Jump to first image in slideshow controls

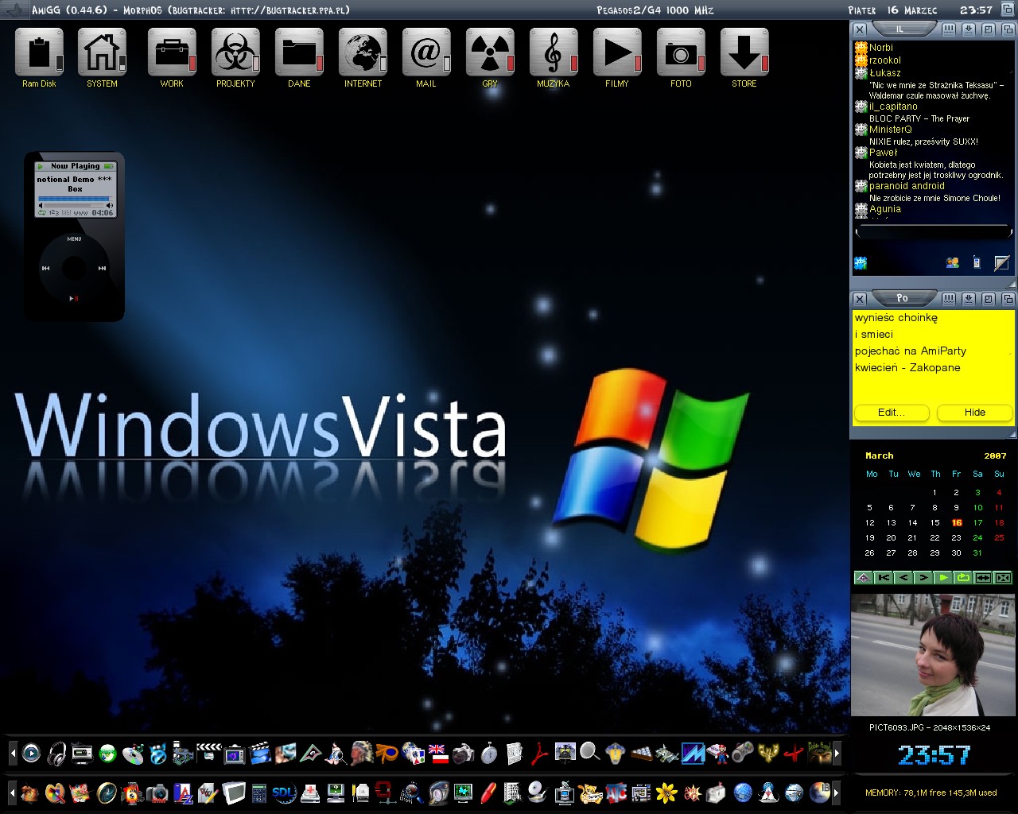pyautogui.click(x=884, y=578)
